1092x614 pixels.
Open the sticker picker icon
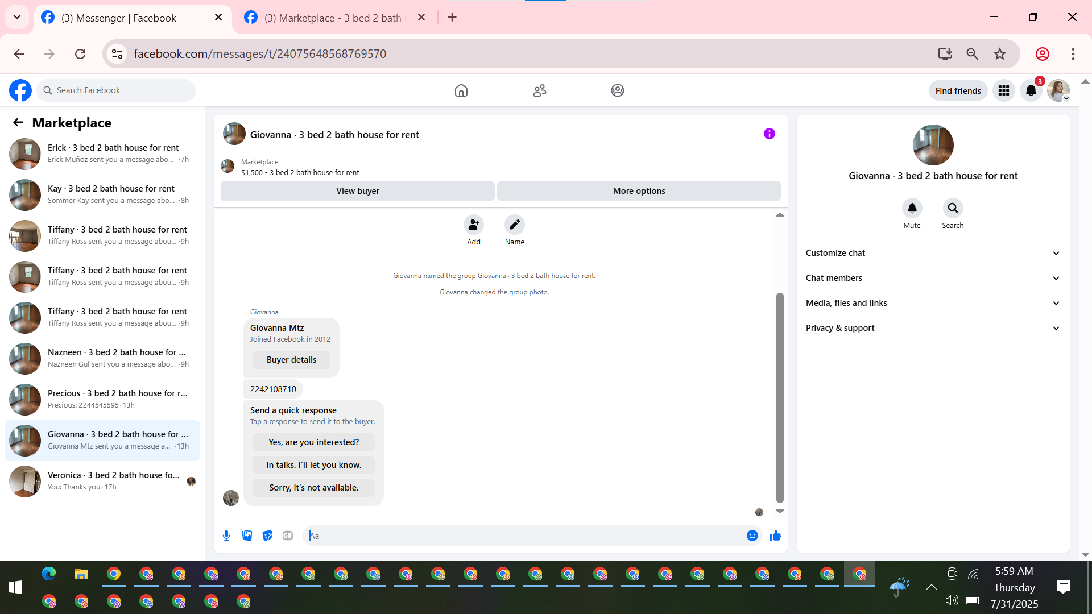click(267, 536)
